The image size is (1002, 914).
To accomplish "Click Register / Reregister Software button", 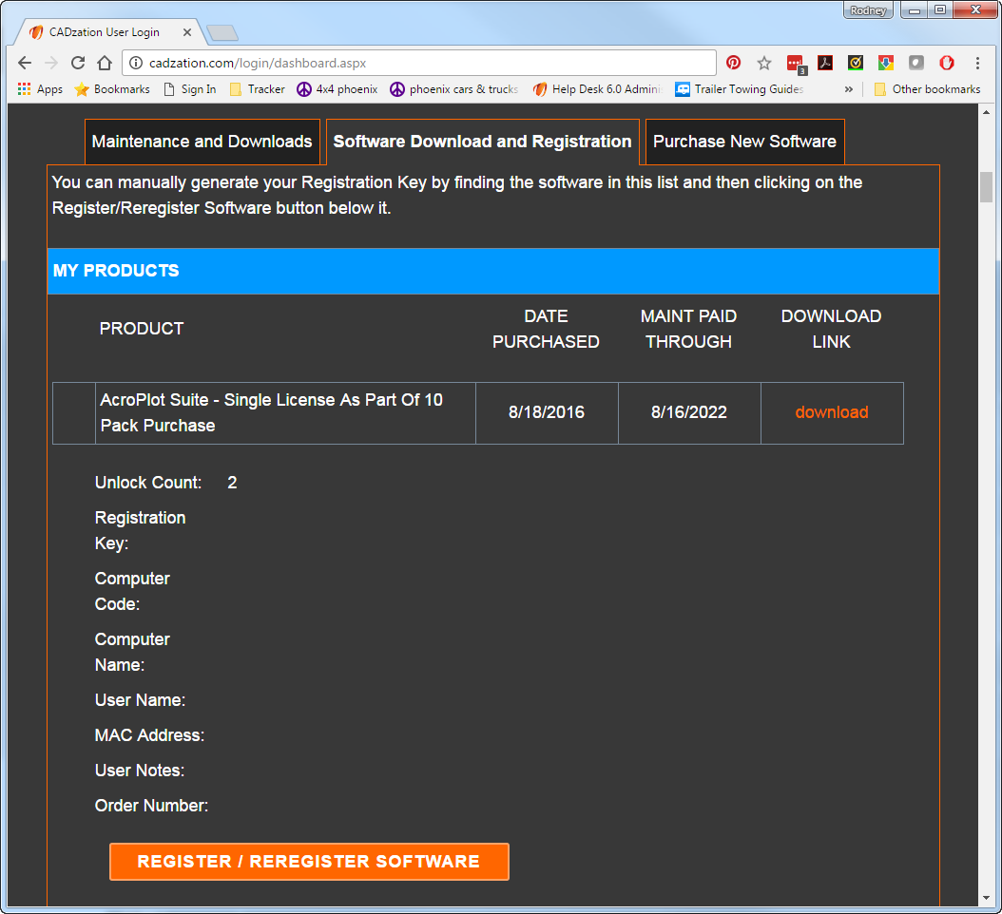I will [309, 861].
